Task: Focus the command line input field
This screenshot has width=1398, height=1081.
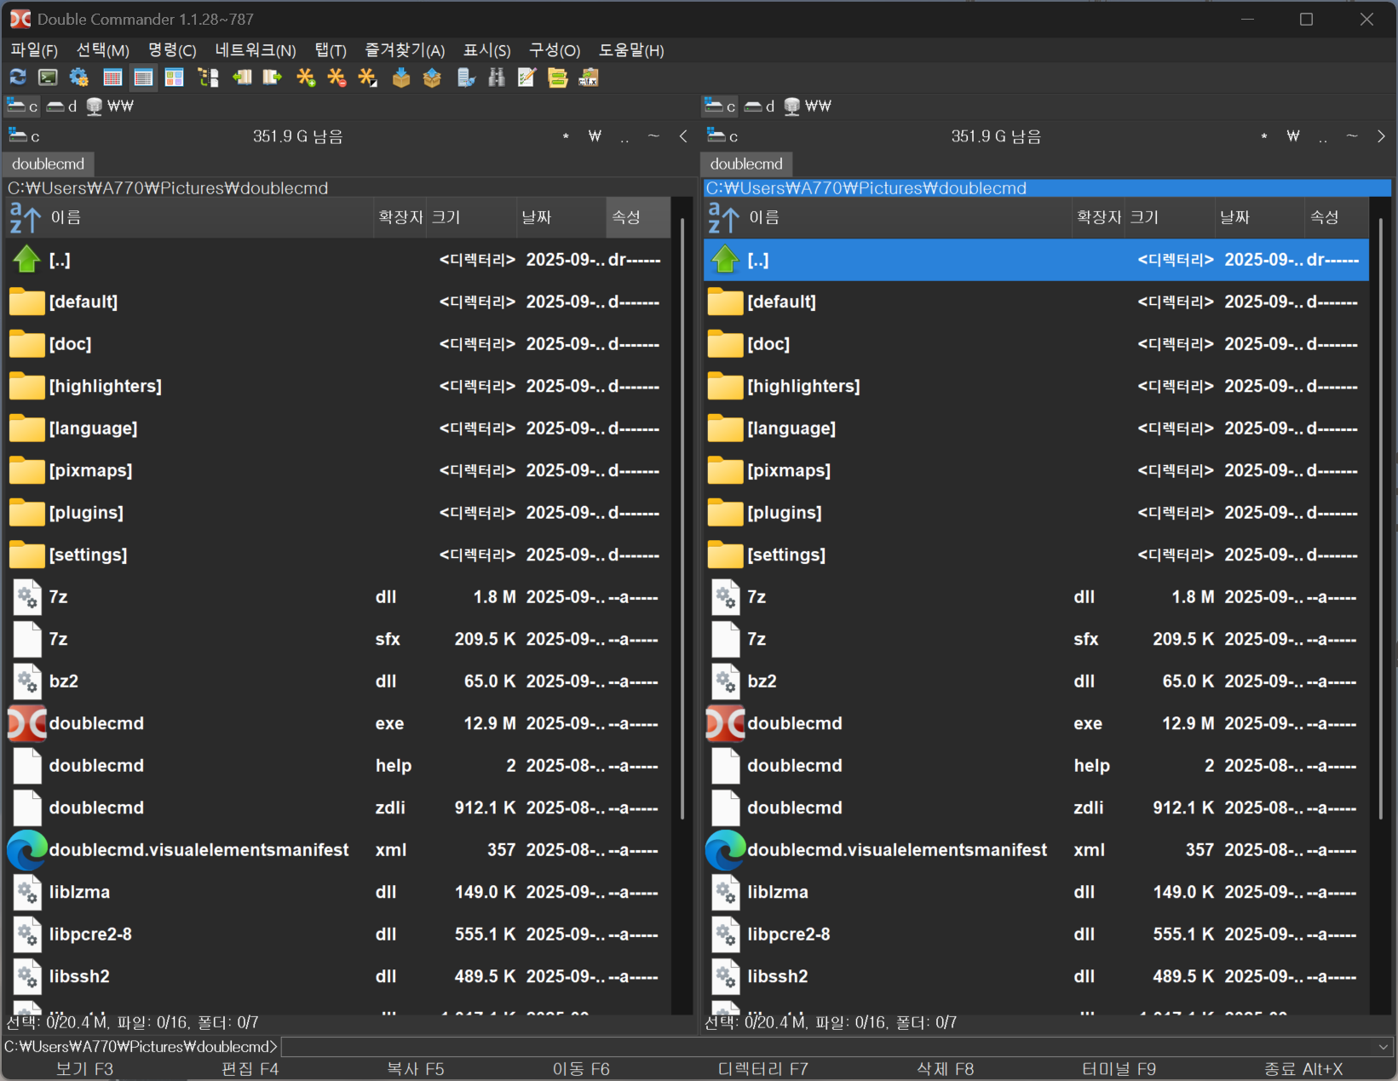Action: click(826, 1046)
